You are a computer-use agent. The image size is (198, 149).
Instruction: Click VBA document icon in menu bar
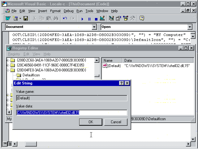coord(7,11)
